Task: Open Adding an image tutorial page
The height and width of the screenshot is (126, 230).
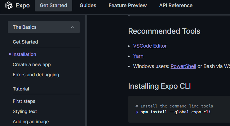Action: pyautogui.click(x=31, y=122)
